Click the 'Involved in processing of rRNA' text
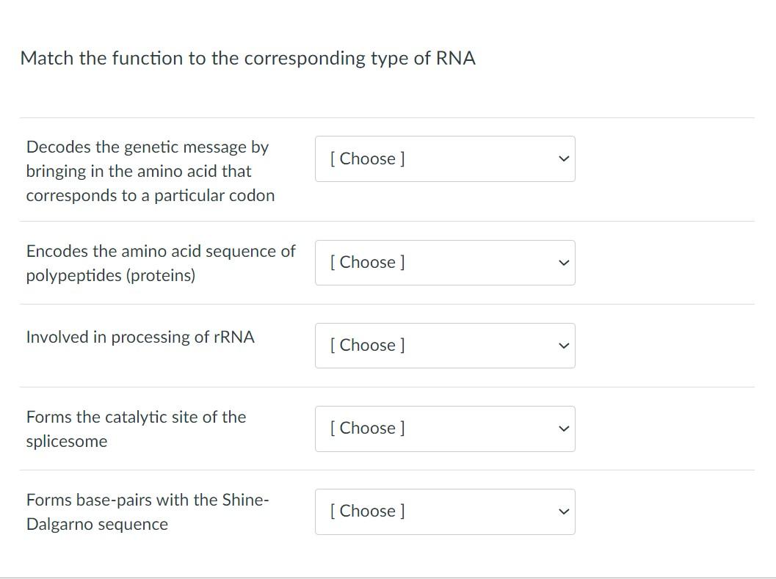Screen dimensions: 776x579 click(140, 337)
